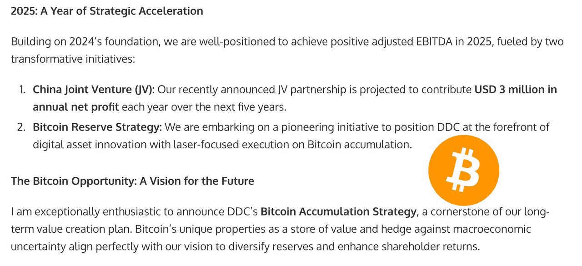Click the bold phrase "annual net profit"
The height and width of the screenshot is (266, 582).
click(x=76, y=108)
